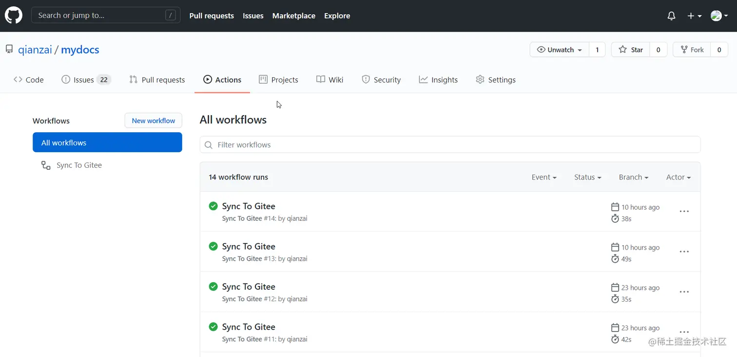The width and height of the screenshot is (737, 357).
Task: Open Sync To Gitee run #13 title
Action: (x=249, y=247)
